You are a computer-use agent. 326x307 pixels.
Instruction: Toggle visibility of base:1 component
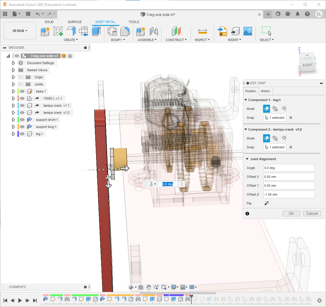tap(22, 91)
